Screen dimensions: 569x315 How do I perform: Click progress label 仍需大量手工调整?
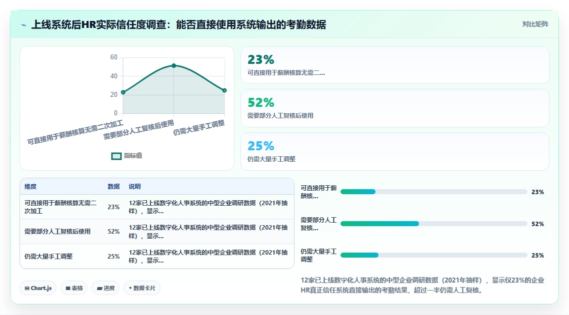318,256
